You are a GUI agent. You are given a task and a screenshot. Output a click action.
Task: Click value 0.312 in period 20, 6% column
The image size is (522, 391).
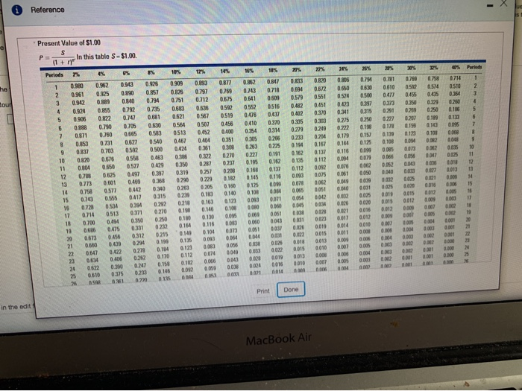point(139,236)
